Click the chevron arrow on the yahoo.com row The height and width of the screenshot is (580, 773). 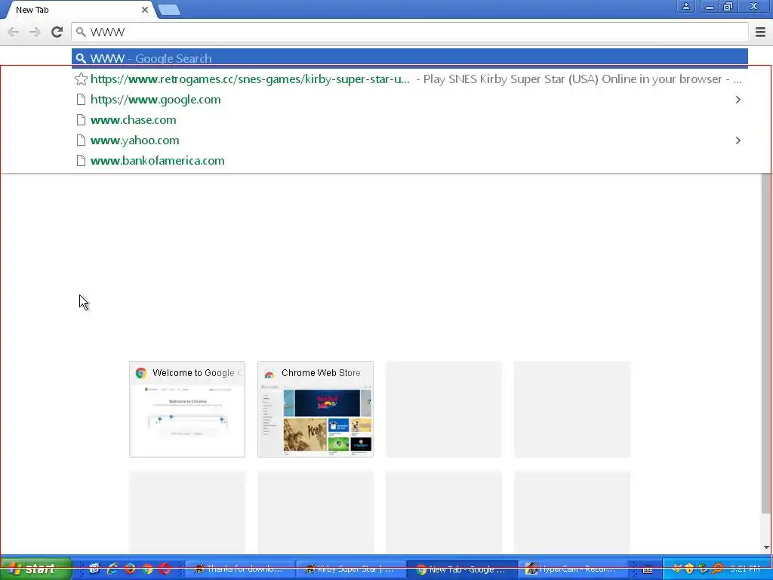738,140
